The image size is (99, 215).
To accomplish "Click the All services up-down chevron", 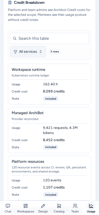I will 41,52.
